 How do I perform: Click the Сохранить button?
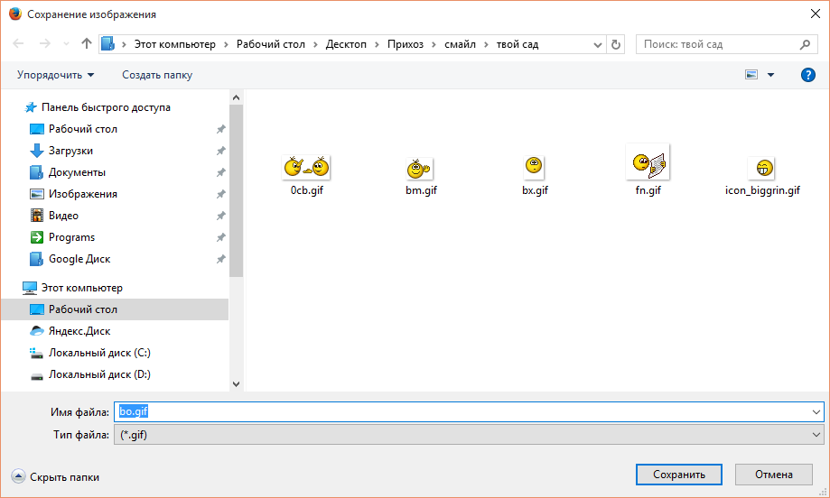click(x=677, y=474)
